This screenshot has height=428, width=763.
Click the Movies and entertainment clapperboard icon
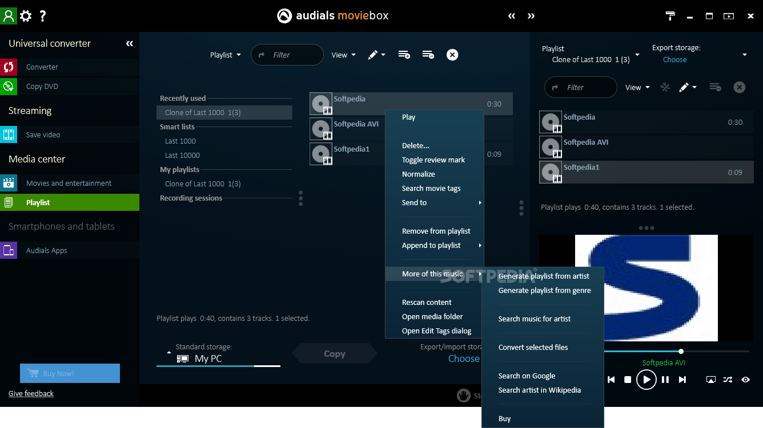(9, 184)
